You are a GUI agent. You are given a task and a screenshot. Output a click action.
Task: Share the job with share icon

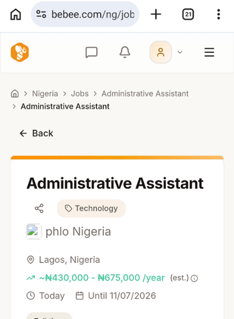pyautogui.click(x=39, y=209)
